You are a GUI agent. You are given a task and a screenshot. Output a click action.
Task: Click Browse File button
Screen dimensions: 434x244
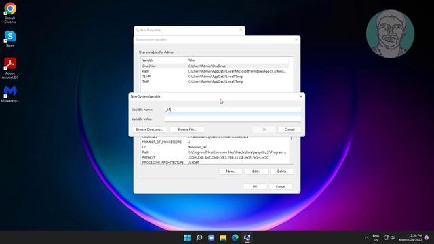(x=187, y=129)
